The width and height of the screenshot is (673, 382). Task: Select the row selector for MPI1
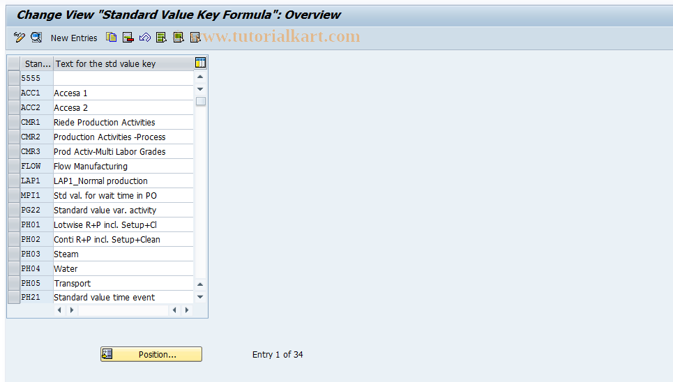(x=14, y=195)
